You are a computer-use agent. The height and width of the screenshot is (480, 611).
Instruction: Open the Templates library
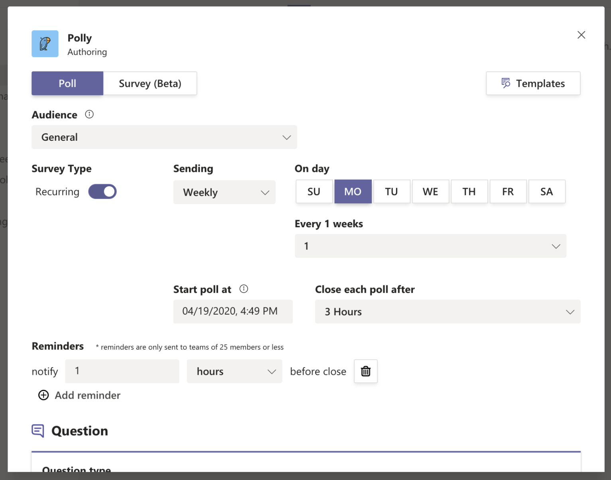tap(533, 83)
